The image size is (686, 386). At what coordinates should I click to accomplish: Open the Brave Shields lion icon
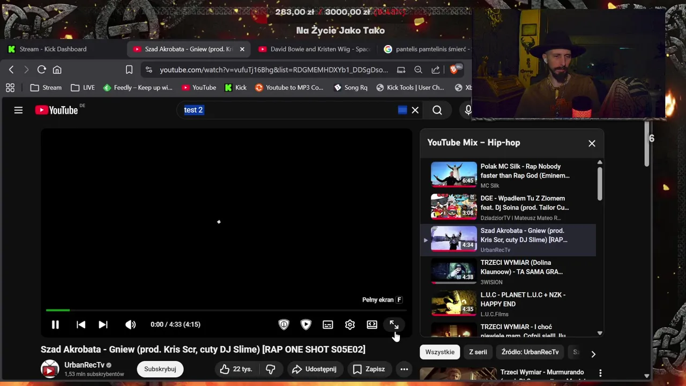[x=454, y=70]
